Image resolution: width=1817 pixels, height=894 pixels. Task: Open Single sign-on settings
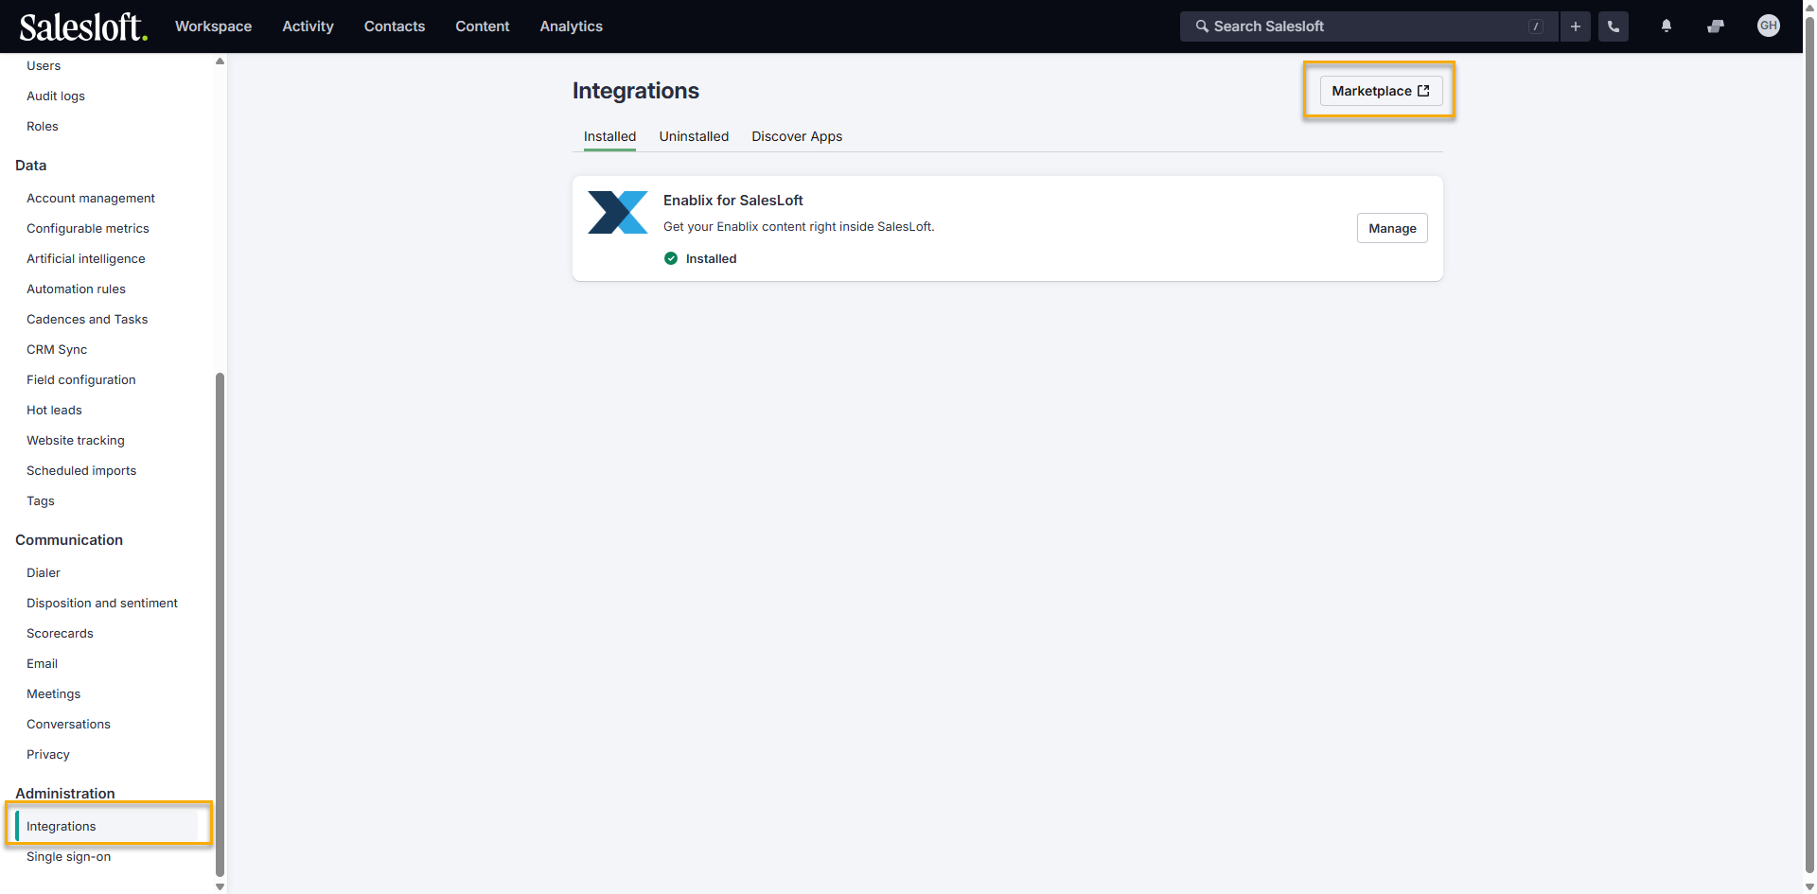tap(68, 856)
